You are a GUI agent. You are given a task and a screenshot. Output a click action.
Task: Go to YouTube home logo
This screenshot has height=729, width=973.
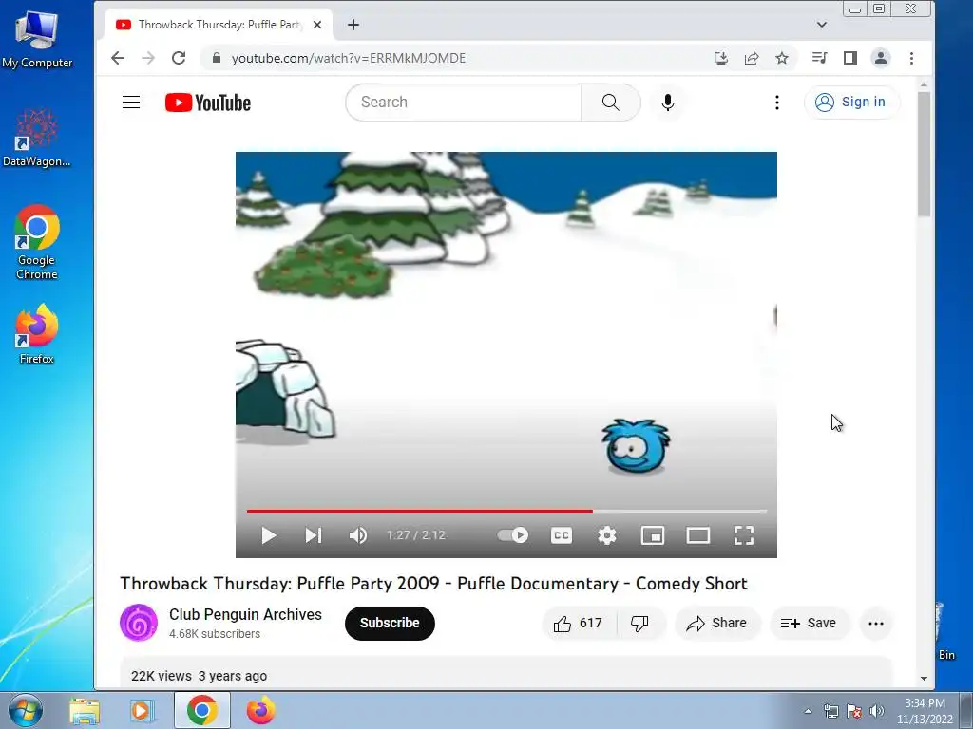(x=208, y=103)
